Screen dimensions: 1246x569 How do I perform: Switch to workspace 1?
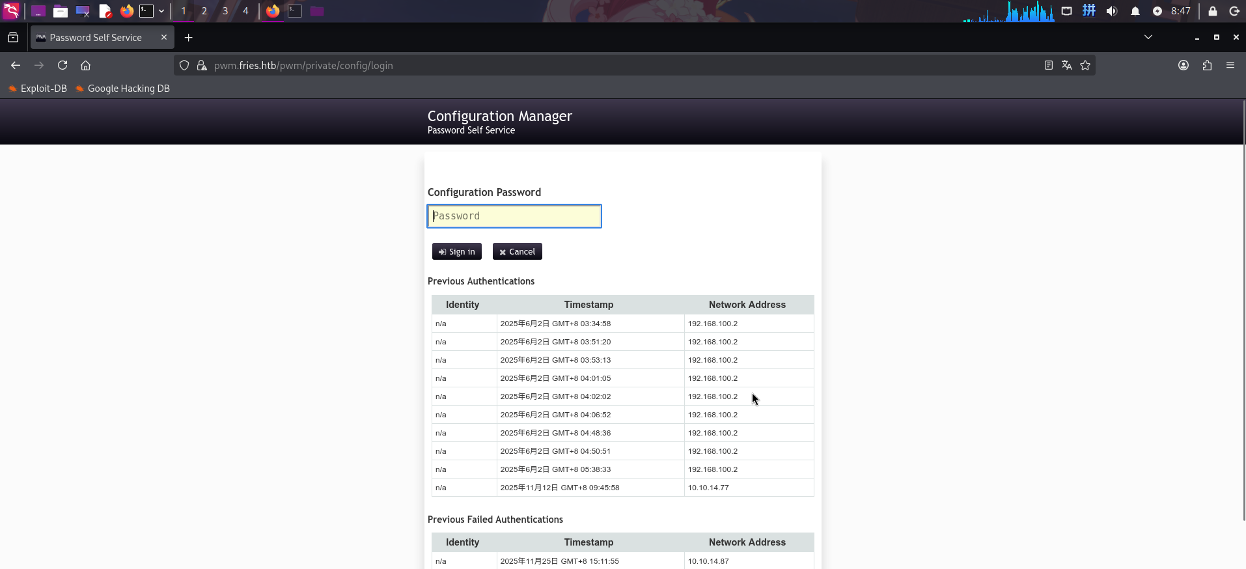pos(184,11)
